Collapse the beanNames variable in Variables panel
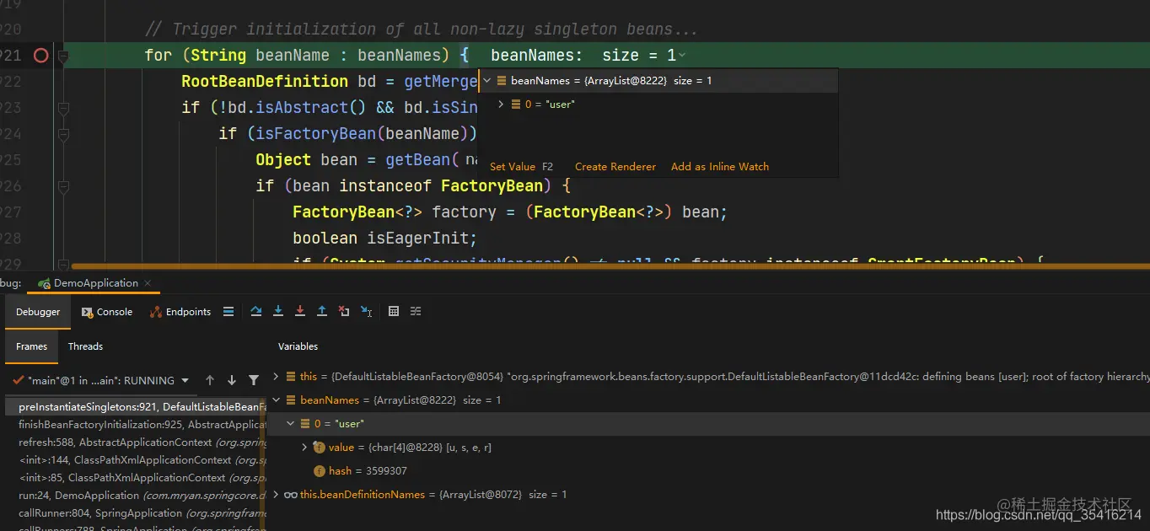 tap(277, 400)
